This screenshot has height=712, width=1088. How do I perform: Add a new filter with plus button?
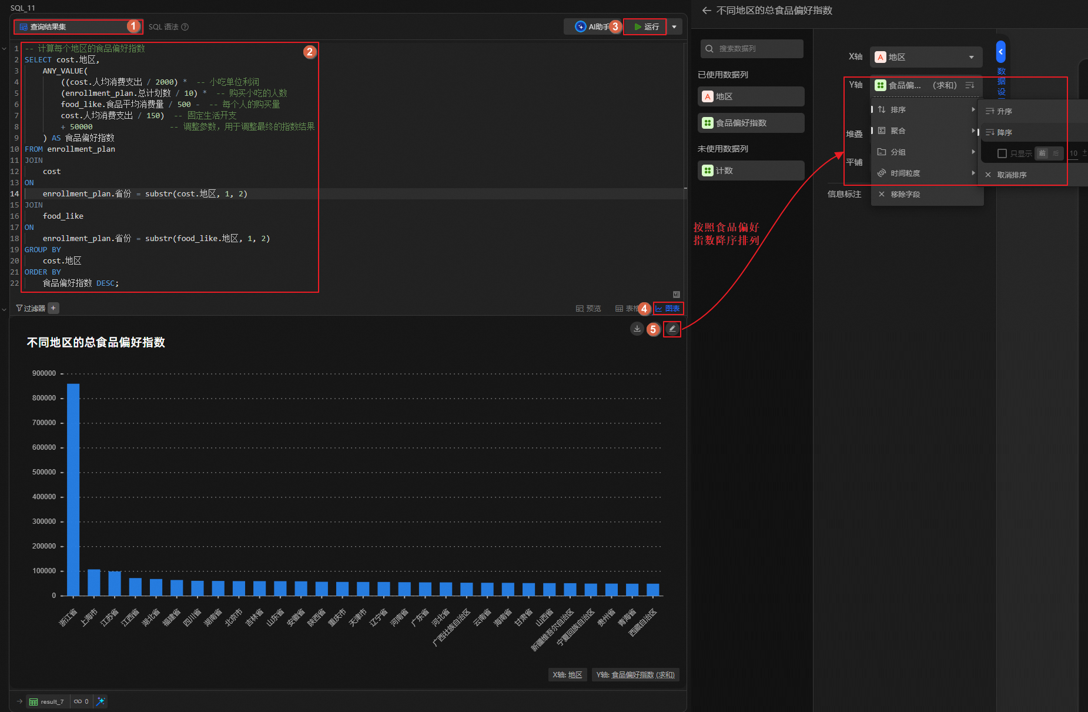click(x=53, y=308)
